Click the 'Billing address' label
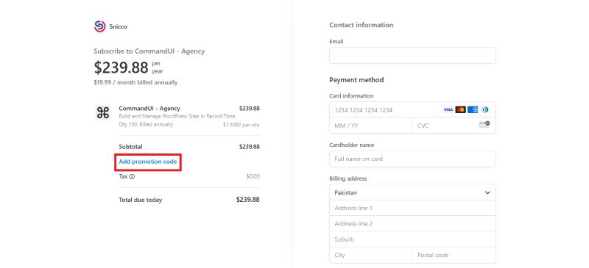This screenshot has width=589, height=268. (x=348, y=179)
